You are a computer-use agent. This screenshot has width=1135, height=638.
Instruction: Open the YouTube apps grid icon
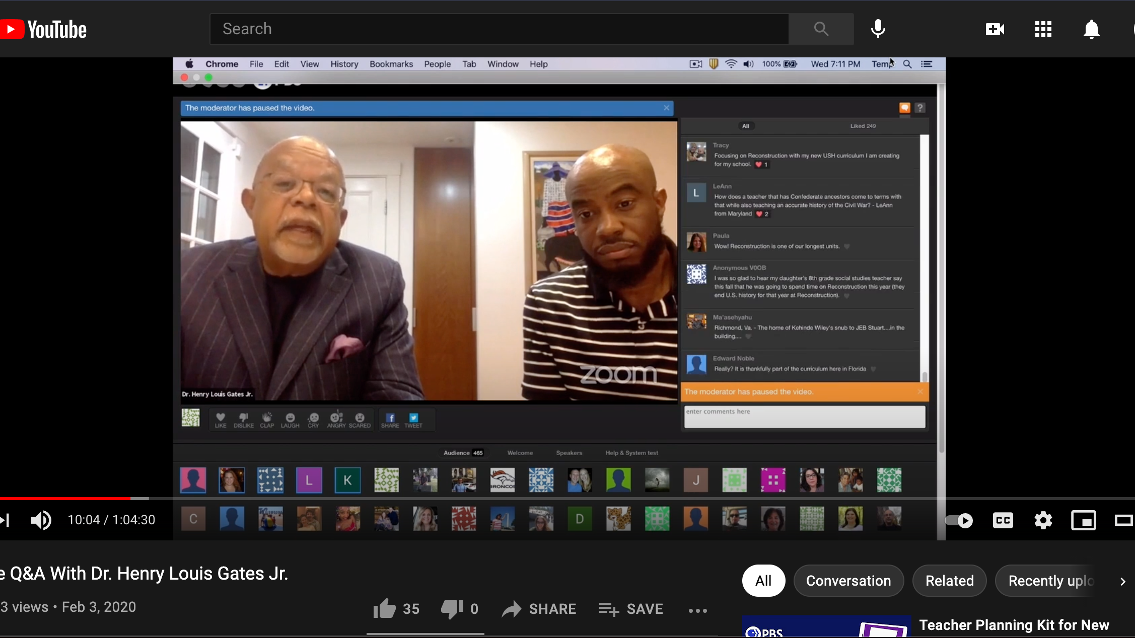pyautogui.click(x=1043, y=29)
